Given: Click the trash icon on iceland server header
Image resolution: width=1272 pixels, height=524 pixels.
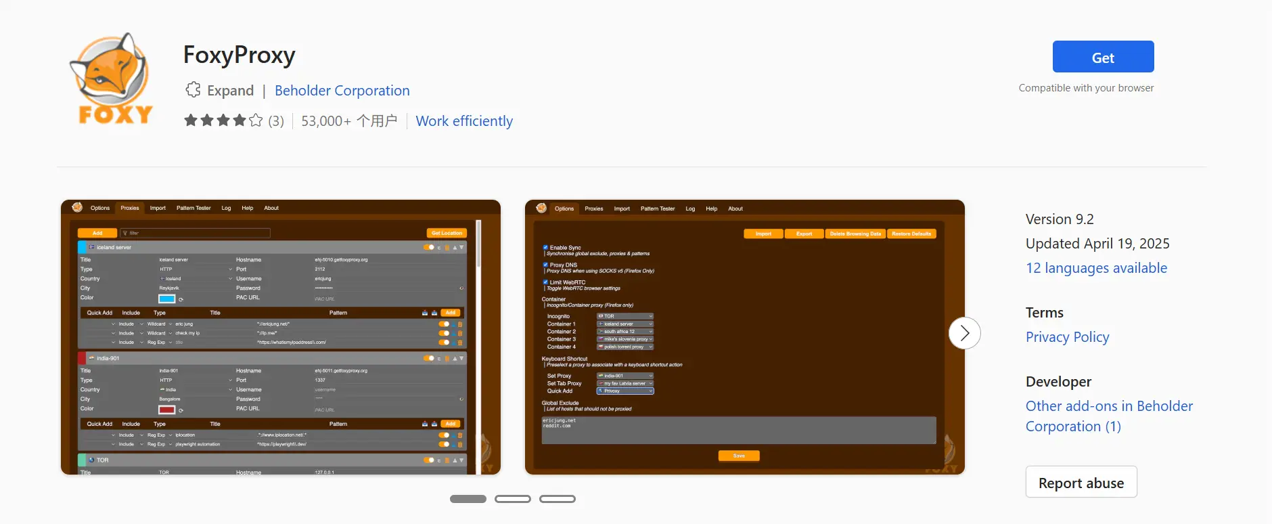Looking at the screenshot, I should pos(447,248).
